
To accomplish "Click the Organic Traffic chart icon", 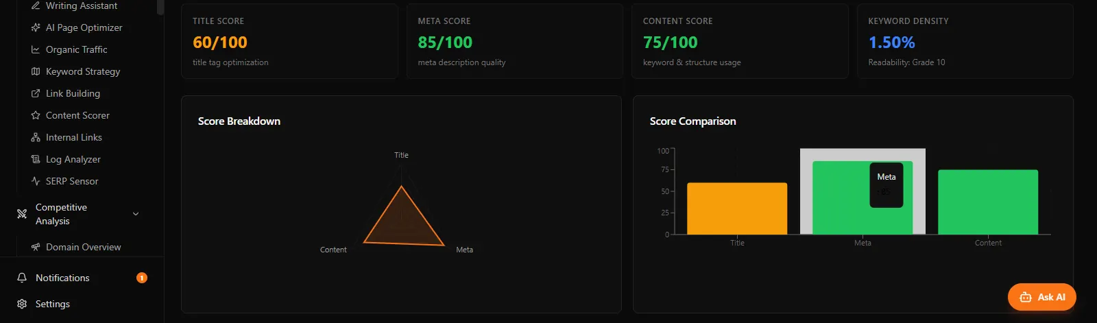I will (x=36, y=49).
